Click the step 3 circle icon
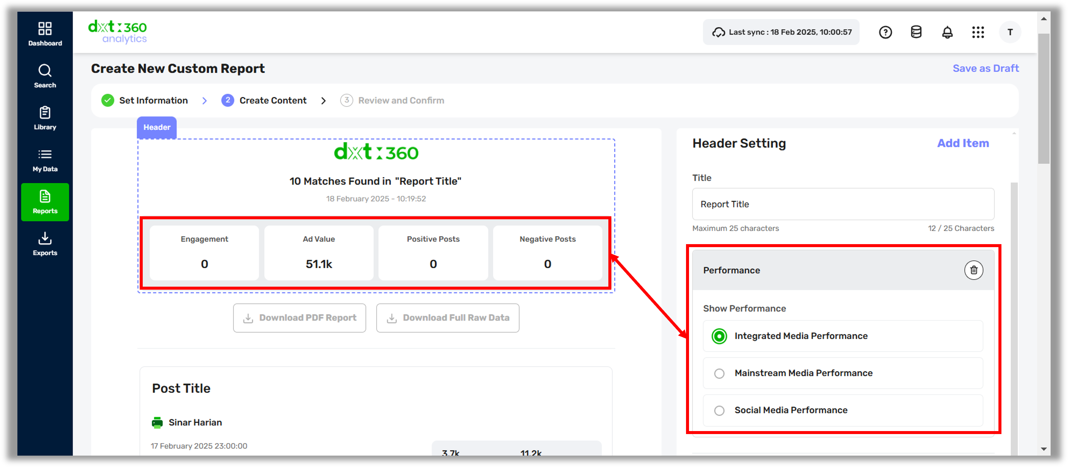The height and width of the screenshot is (467, 1068). coord(347,100)
